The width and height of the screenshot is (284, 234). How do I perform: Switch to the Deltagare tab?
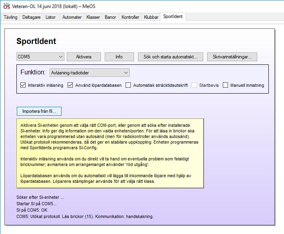point(31,17)
